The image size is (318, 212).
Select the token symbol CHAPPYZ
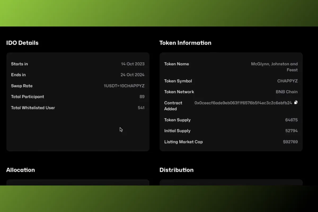coord(288,81)
